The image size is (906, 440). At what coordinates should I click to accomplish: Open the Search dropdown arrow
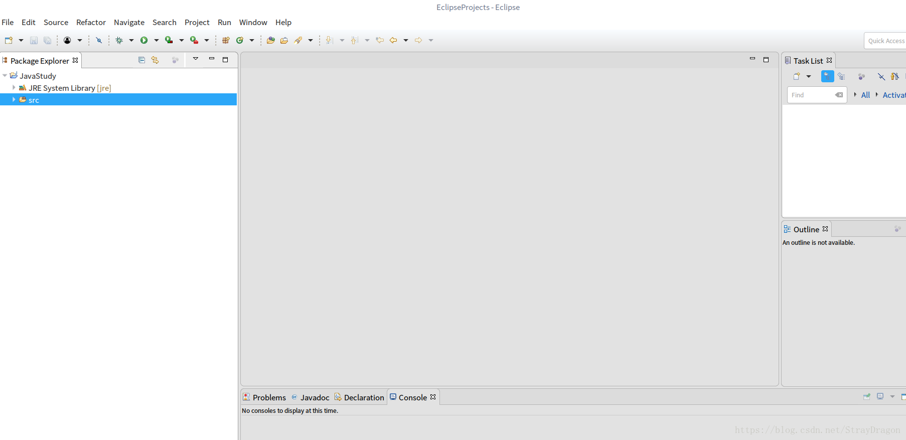coord(311,40)
